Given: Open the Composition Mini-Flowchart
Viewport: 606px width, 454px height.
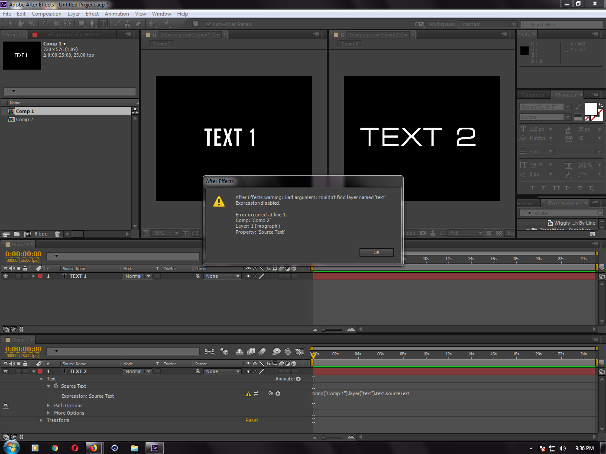Looking at the screenshot, I should [210, 351].
